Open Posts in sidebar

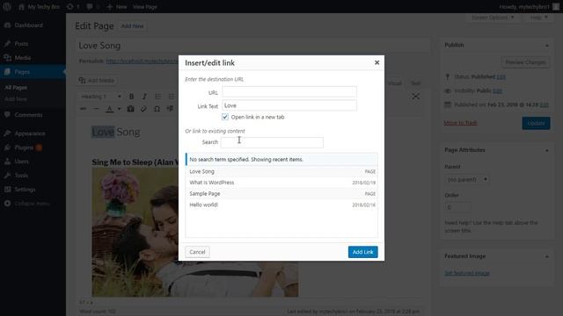click(21, 44)
